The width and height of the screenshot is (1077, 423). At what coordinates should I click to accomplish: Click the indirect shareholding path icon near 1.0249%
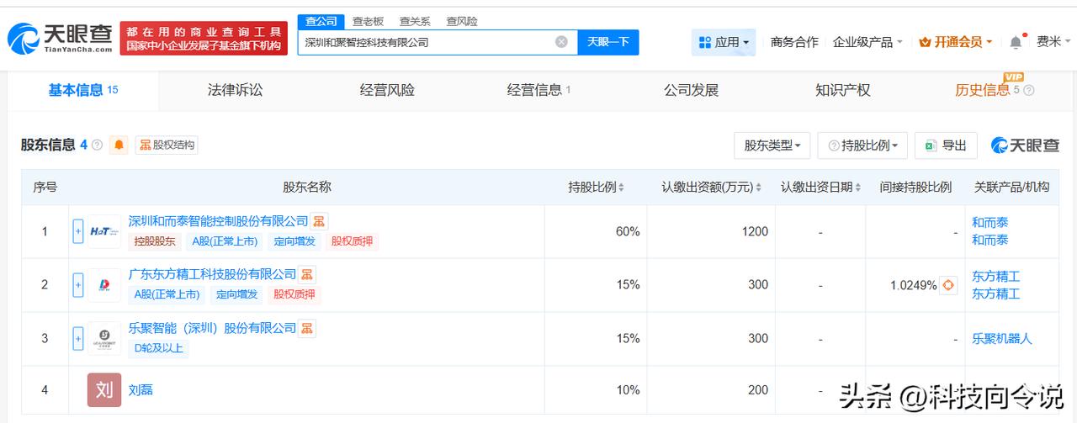coord(948,285)
